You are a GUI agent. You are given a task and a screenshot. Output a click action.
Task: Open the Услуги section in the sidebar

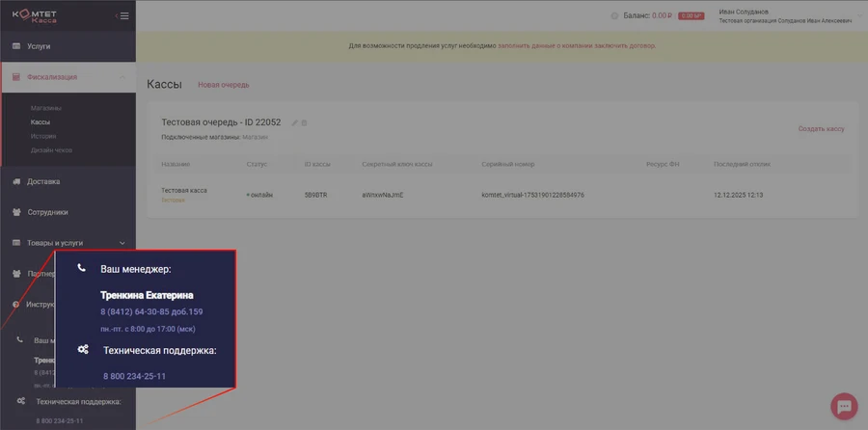(39, 46)
